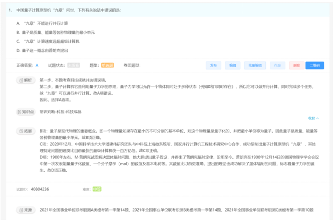Screen dimensions: 334x221
Task: Click the 解析 section icon label
Action: pyautogui.click(x=25, y=80)
